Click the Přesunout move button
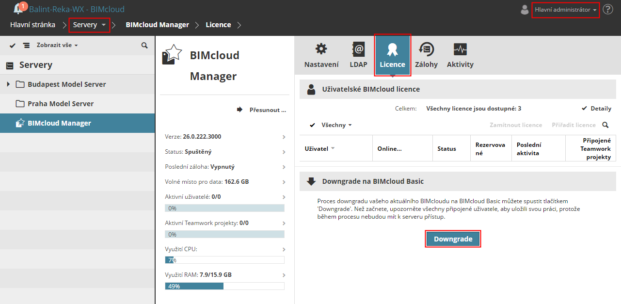 262,110
